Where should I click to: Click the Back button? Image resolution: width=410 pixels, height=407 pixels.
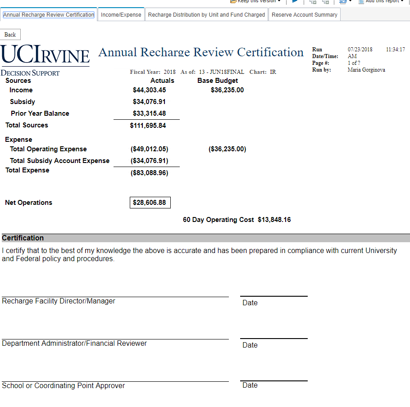pos(10,35)
